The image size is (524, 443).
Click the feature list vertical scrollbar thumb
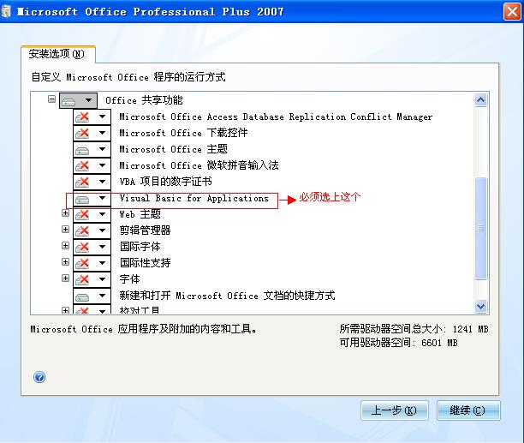pos(481,228)
